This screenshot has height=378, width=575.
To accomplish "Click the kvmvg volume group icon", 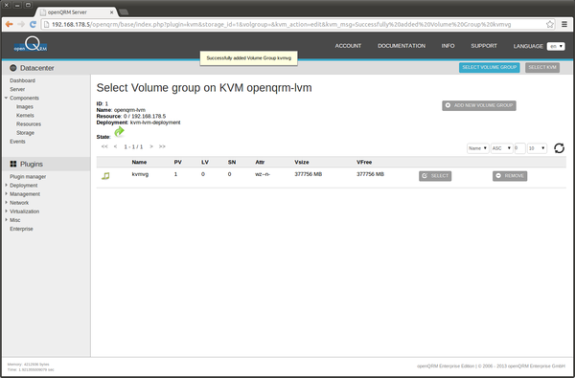I will pyautogui.click(x=105, y=176).
